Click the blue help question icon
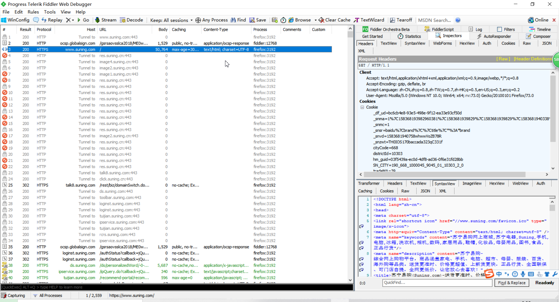 pyautogui.click(x=458, y=20)
